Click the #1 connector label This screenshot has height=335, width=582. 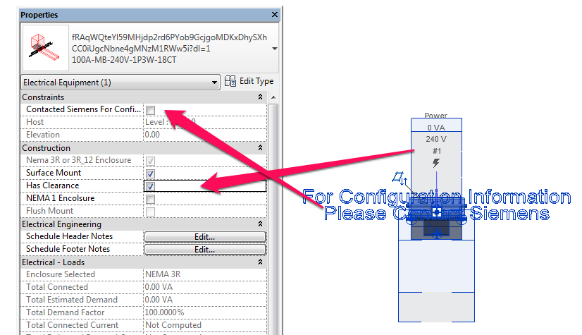point(437,151)
